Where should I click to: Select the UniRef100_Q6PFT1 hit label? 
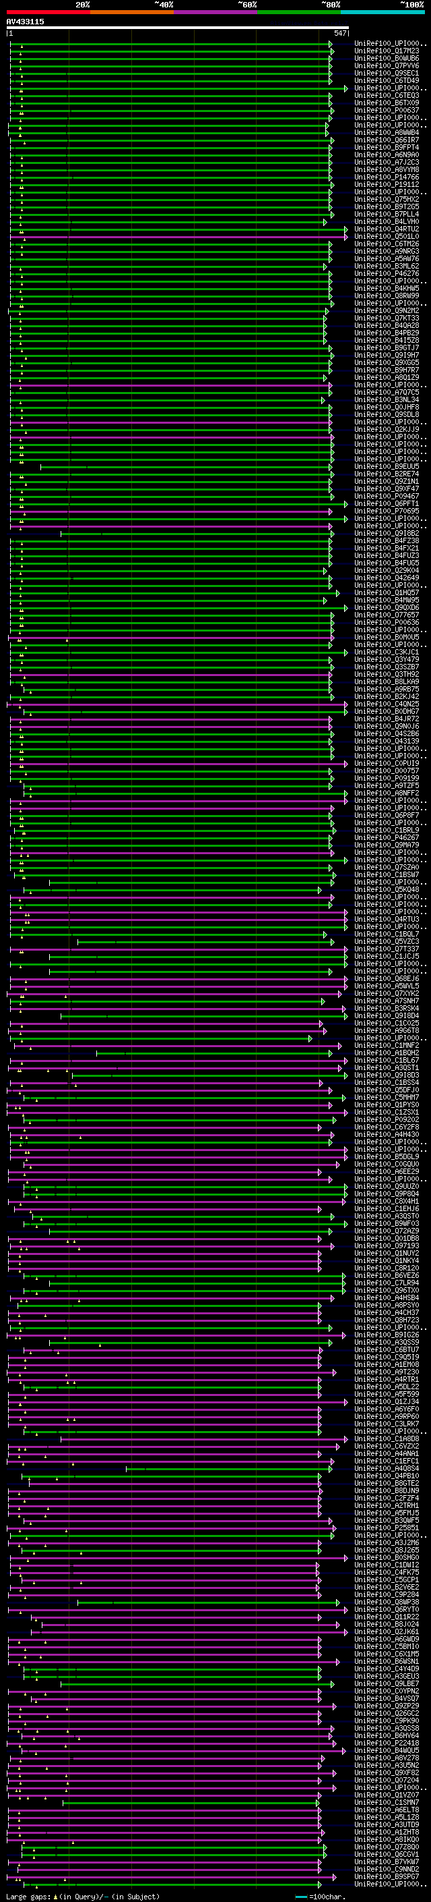click(x=387, y=503)
